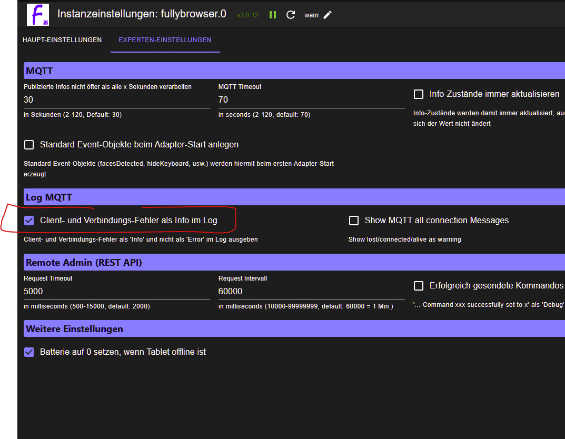Uncheck Client- und Verbindungs-Fehler als Info im Log
This screenshot has width=565, height=439.
point(29,221)
